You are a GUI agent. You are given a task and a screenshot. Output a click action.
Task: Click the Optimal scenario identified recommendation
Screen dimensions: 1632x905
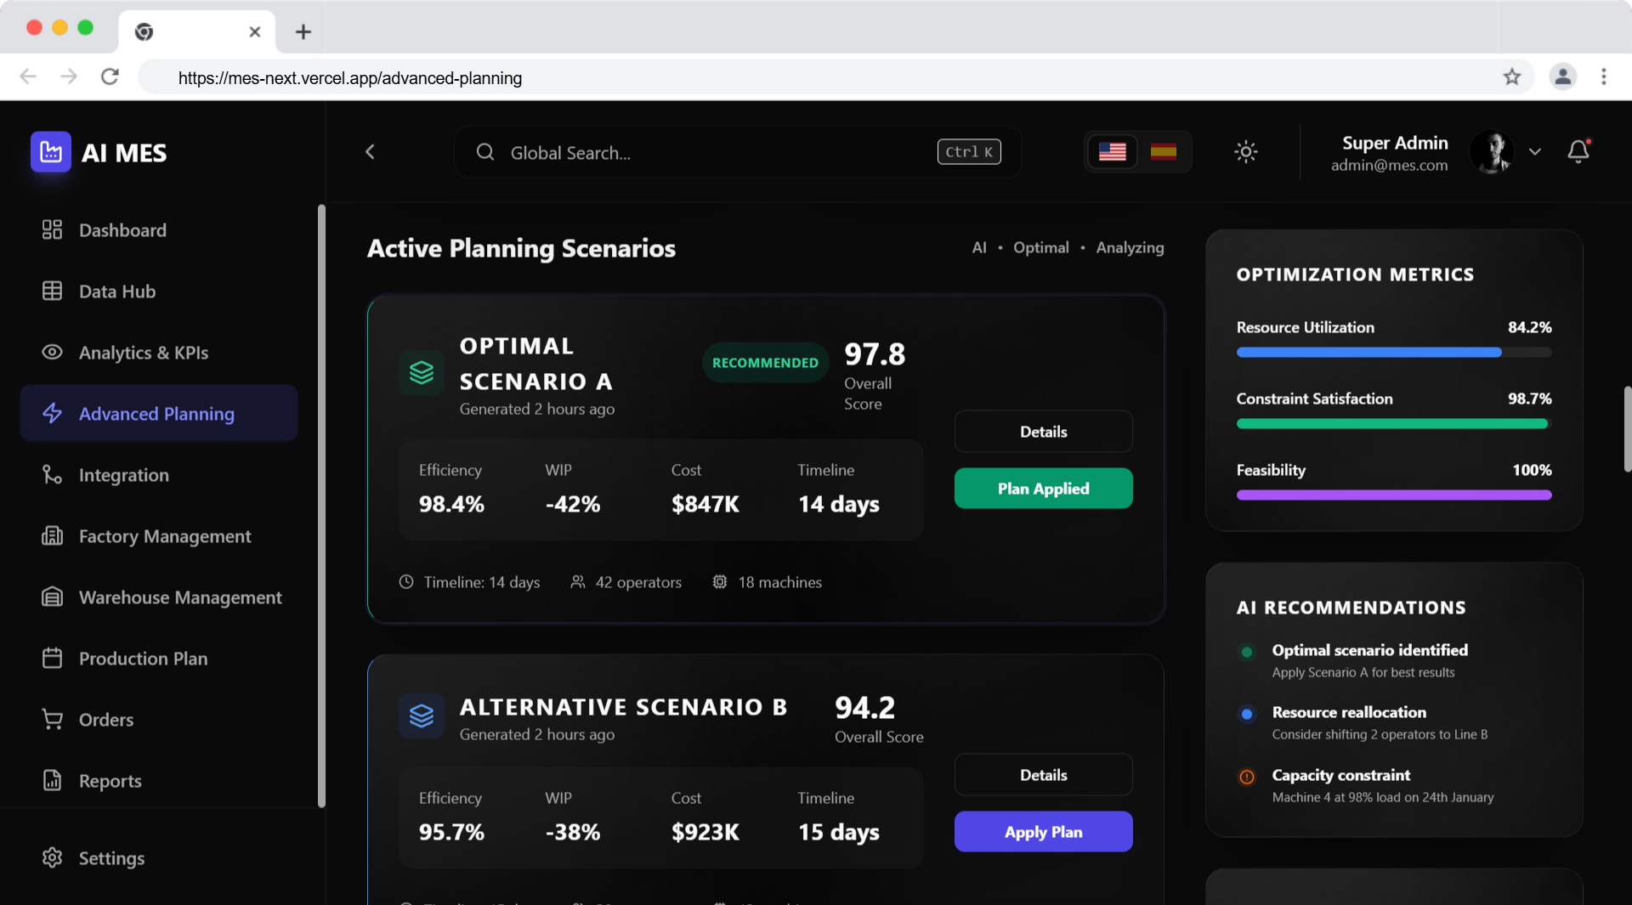[1394, 660]
